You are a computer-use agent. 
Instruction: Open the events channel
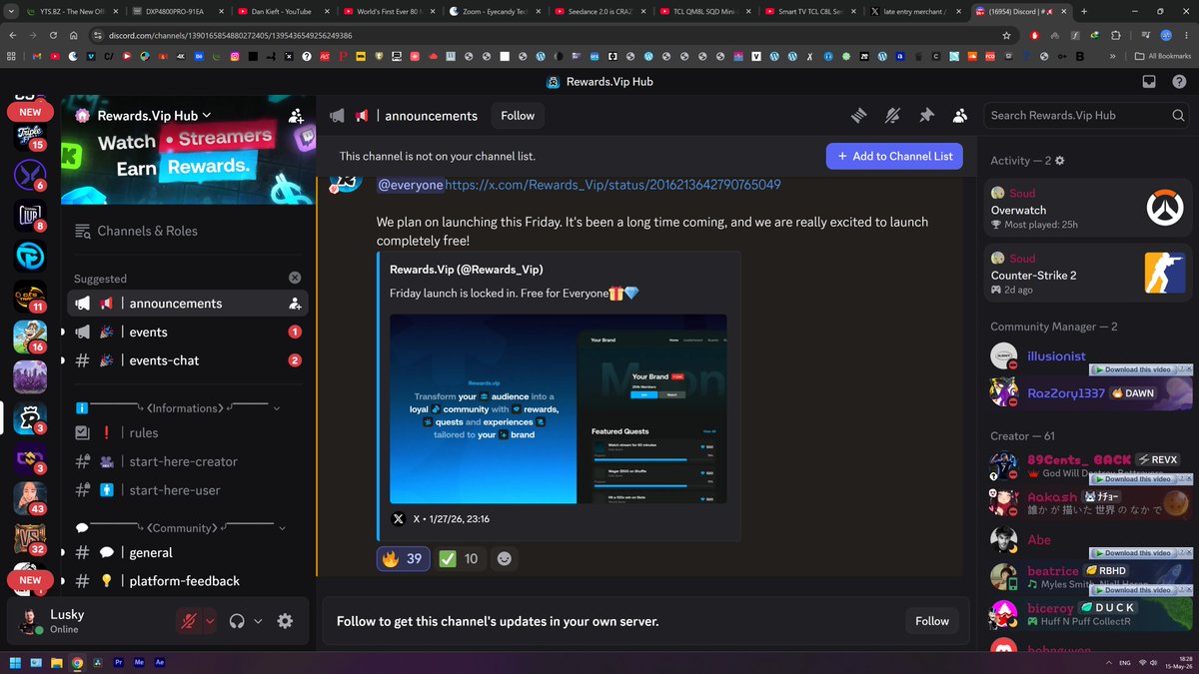point(187,333)
